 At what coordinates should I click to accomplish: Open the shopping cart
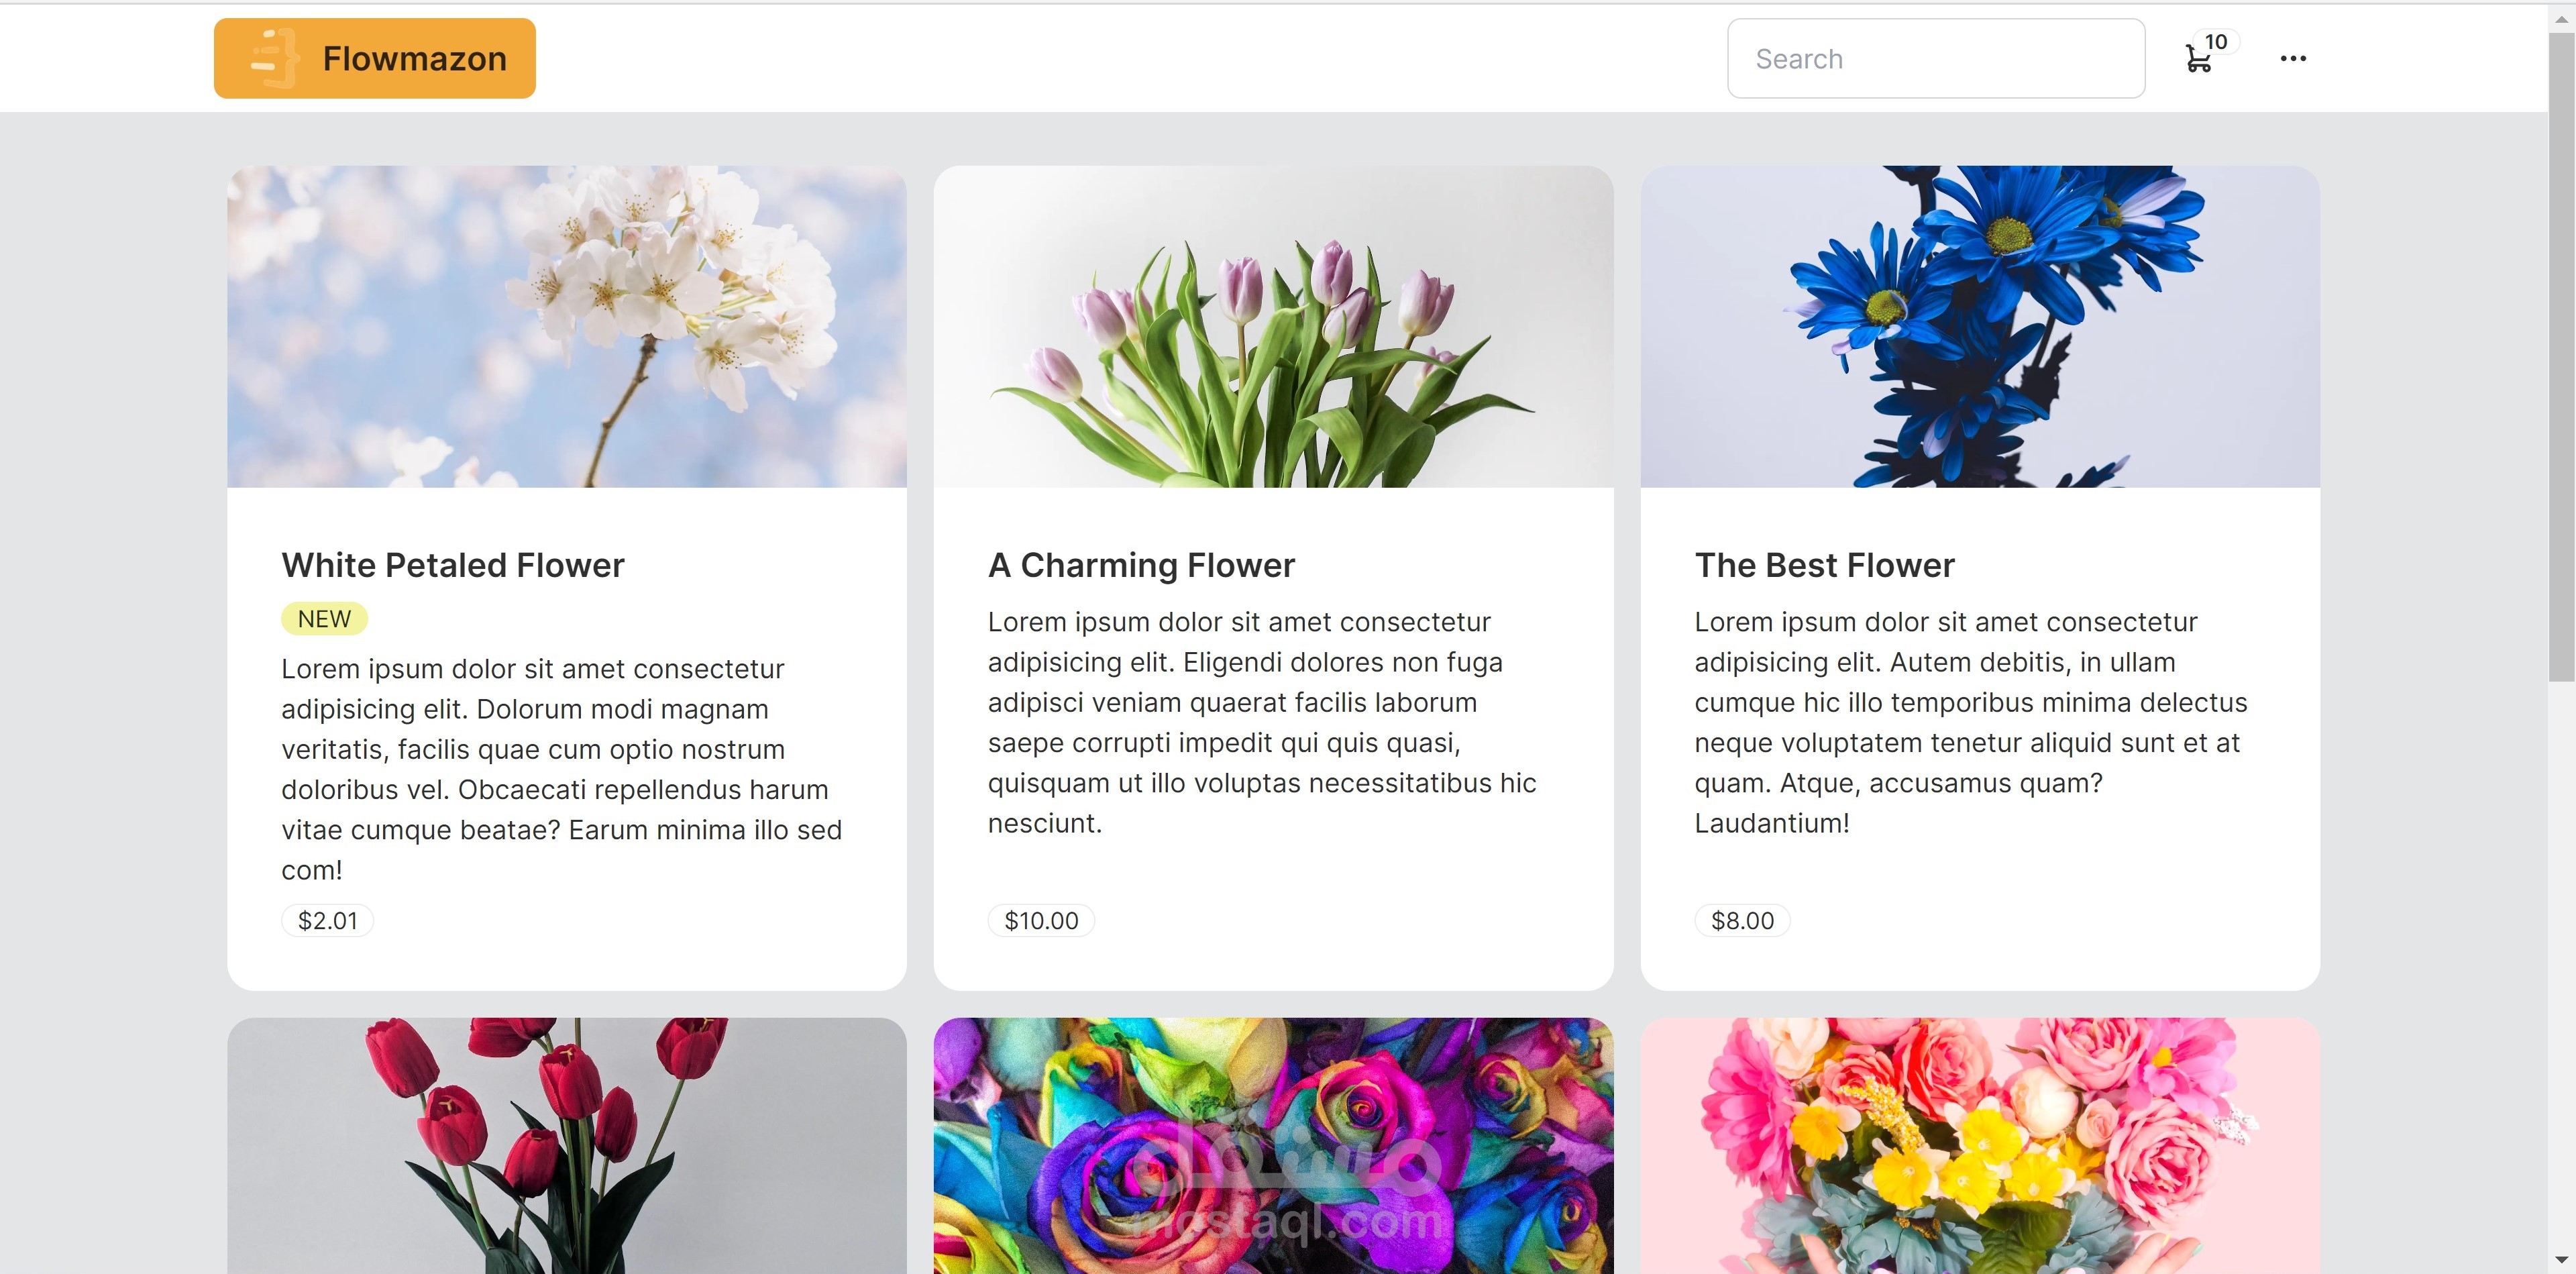[x=2200, y=60]
